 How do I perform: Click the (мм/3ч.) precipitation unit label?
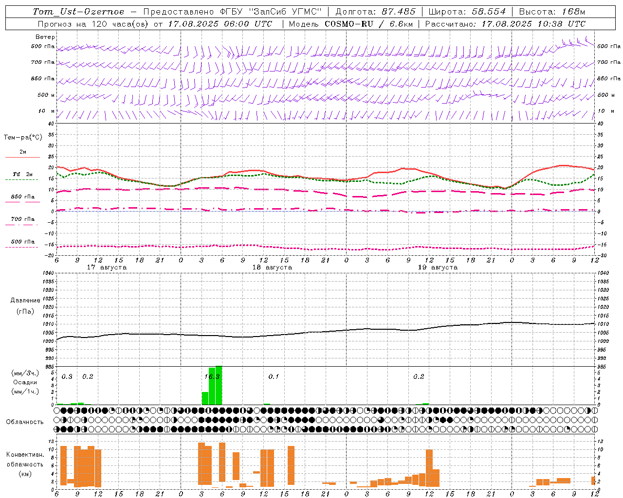tap(25, 373)
